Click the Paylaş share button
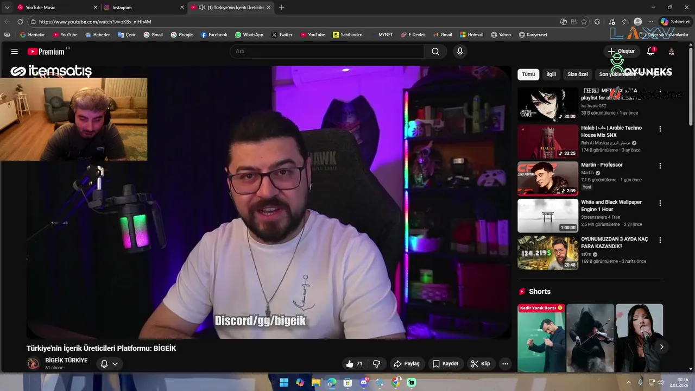The image size is (695, 391). 407,364
